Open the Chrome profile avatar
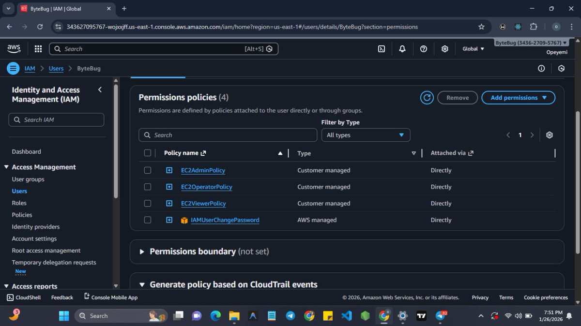The height and width of the screenshot is (326, 581). (x=557, y=27)
